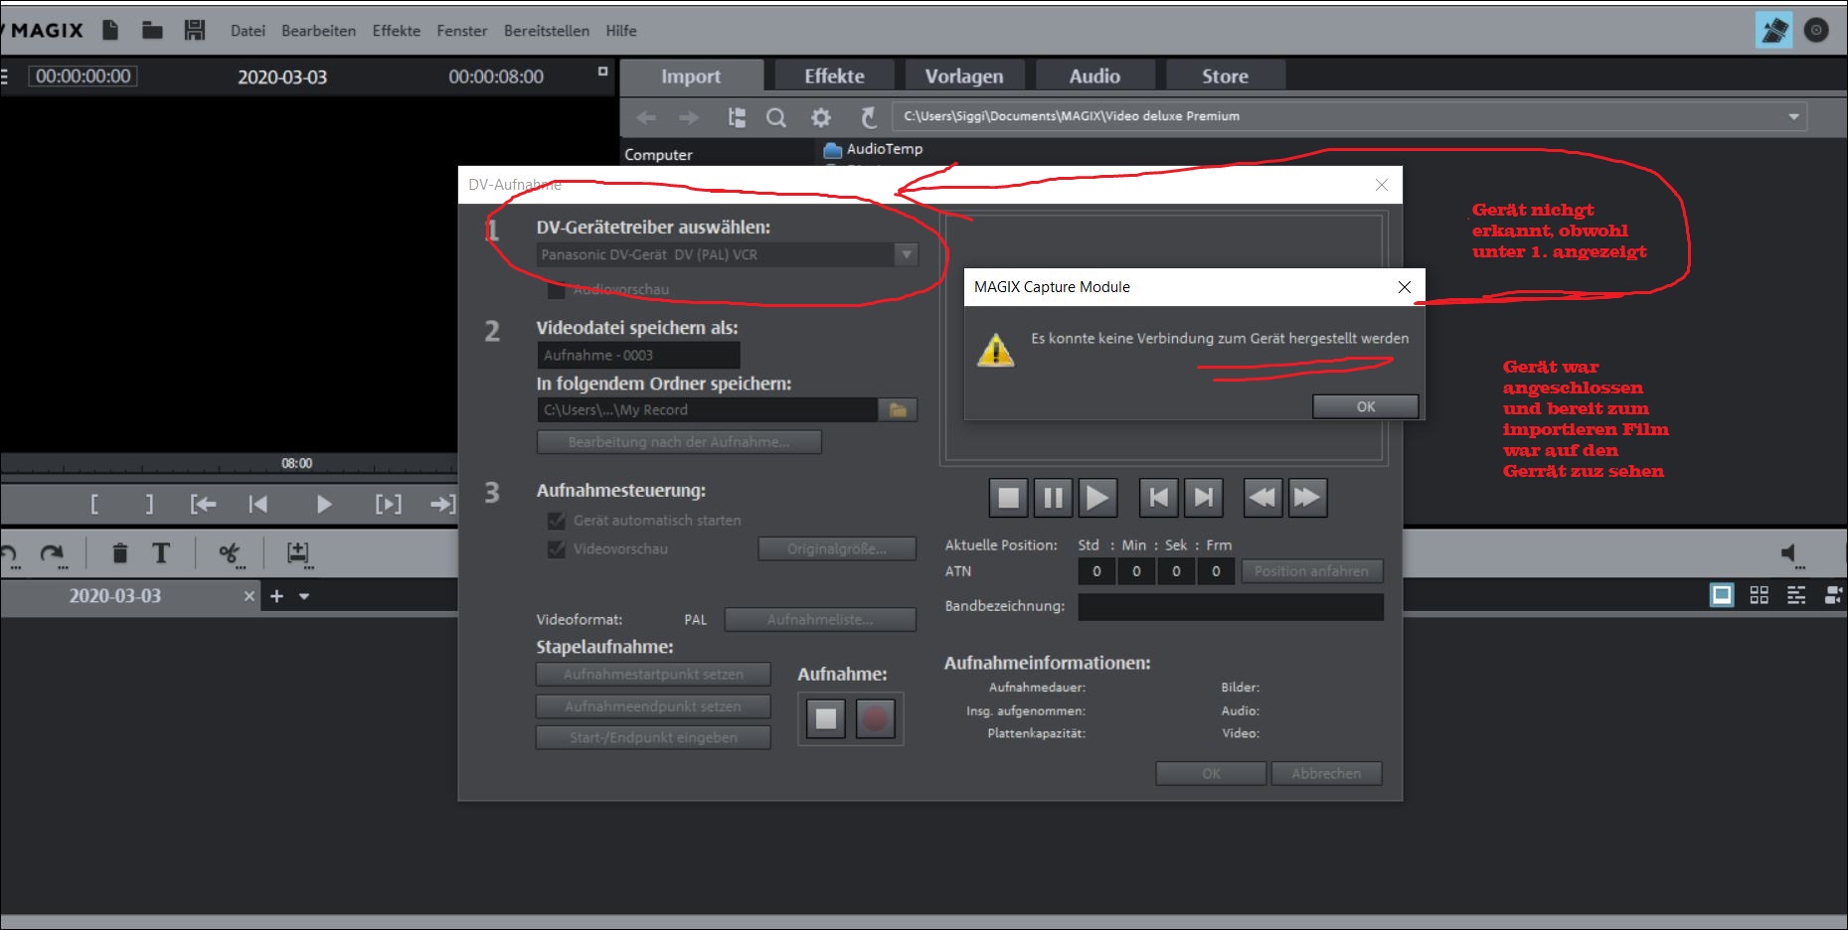
Task: Open the Bereitstellen menu
Action: pos(546,31)
